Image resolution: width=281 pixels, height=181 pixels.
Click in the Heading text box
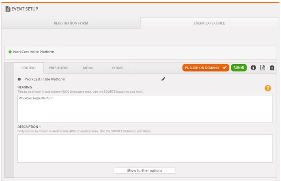coord(145,109)
